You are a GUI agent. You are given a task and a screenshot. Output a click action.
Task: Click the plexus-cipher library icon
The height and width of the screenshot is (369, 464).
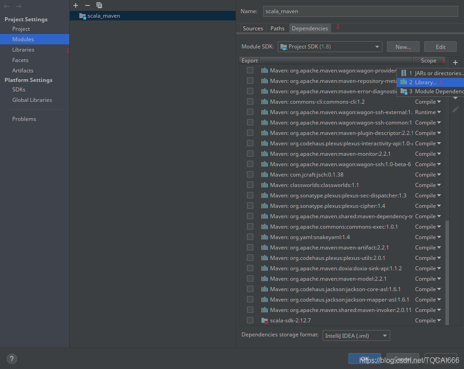tap(265, 206)
